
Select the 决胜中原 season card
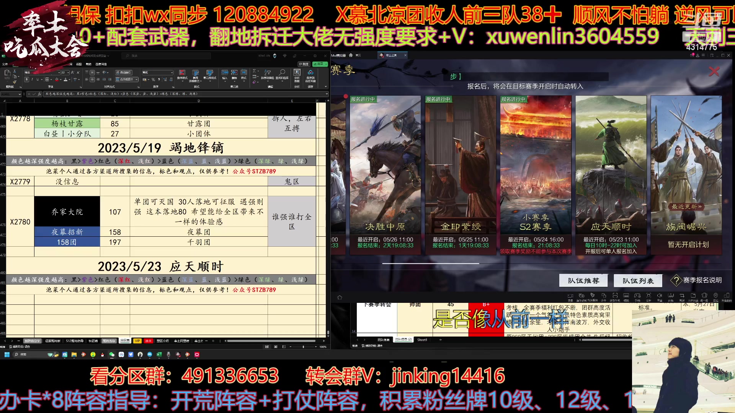pos(385,175)
